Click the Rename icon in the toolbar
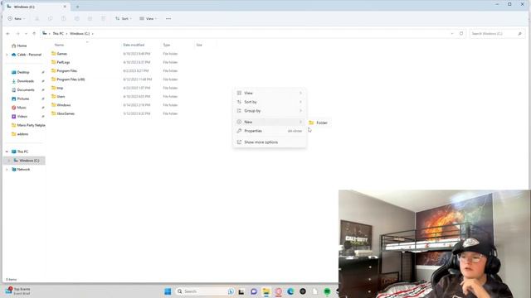The width and height of the screenshot is (531, 298). pos(77,18)
